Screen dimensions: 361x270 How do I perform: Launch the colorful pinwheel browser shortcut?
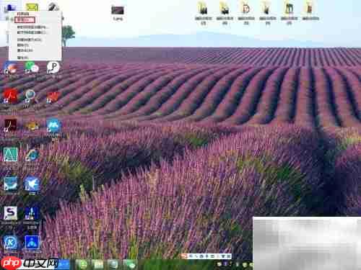point(10,68)
